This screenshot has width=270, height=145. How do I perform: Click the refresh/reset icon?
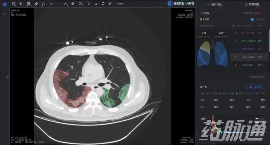103,4
